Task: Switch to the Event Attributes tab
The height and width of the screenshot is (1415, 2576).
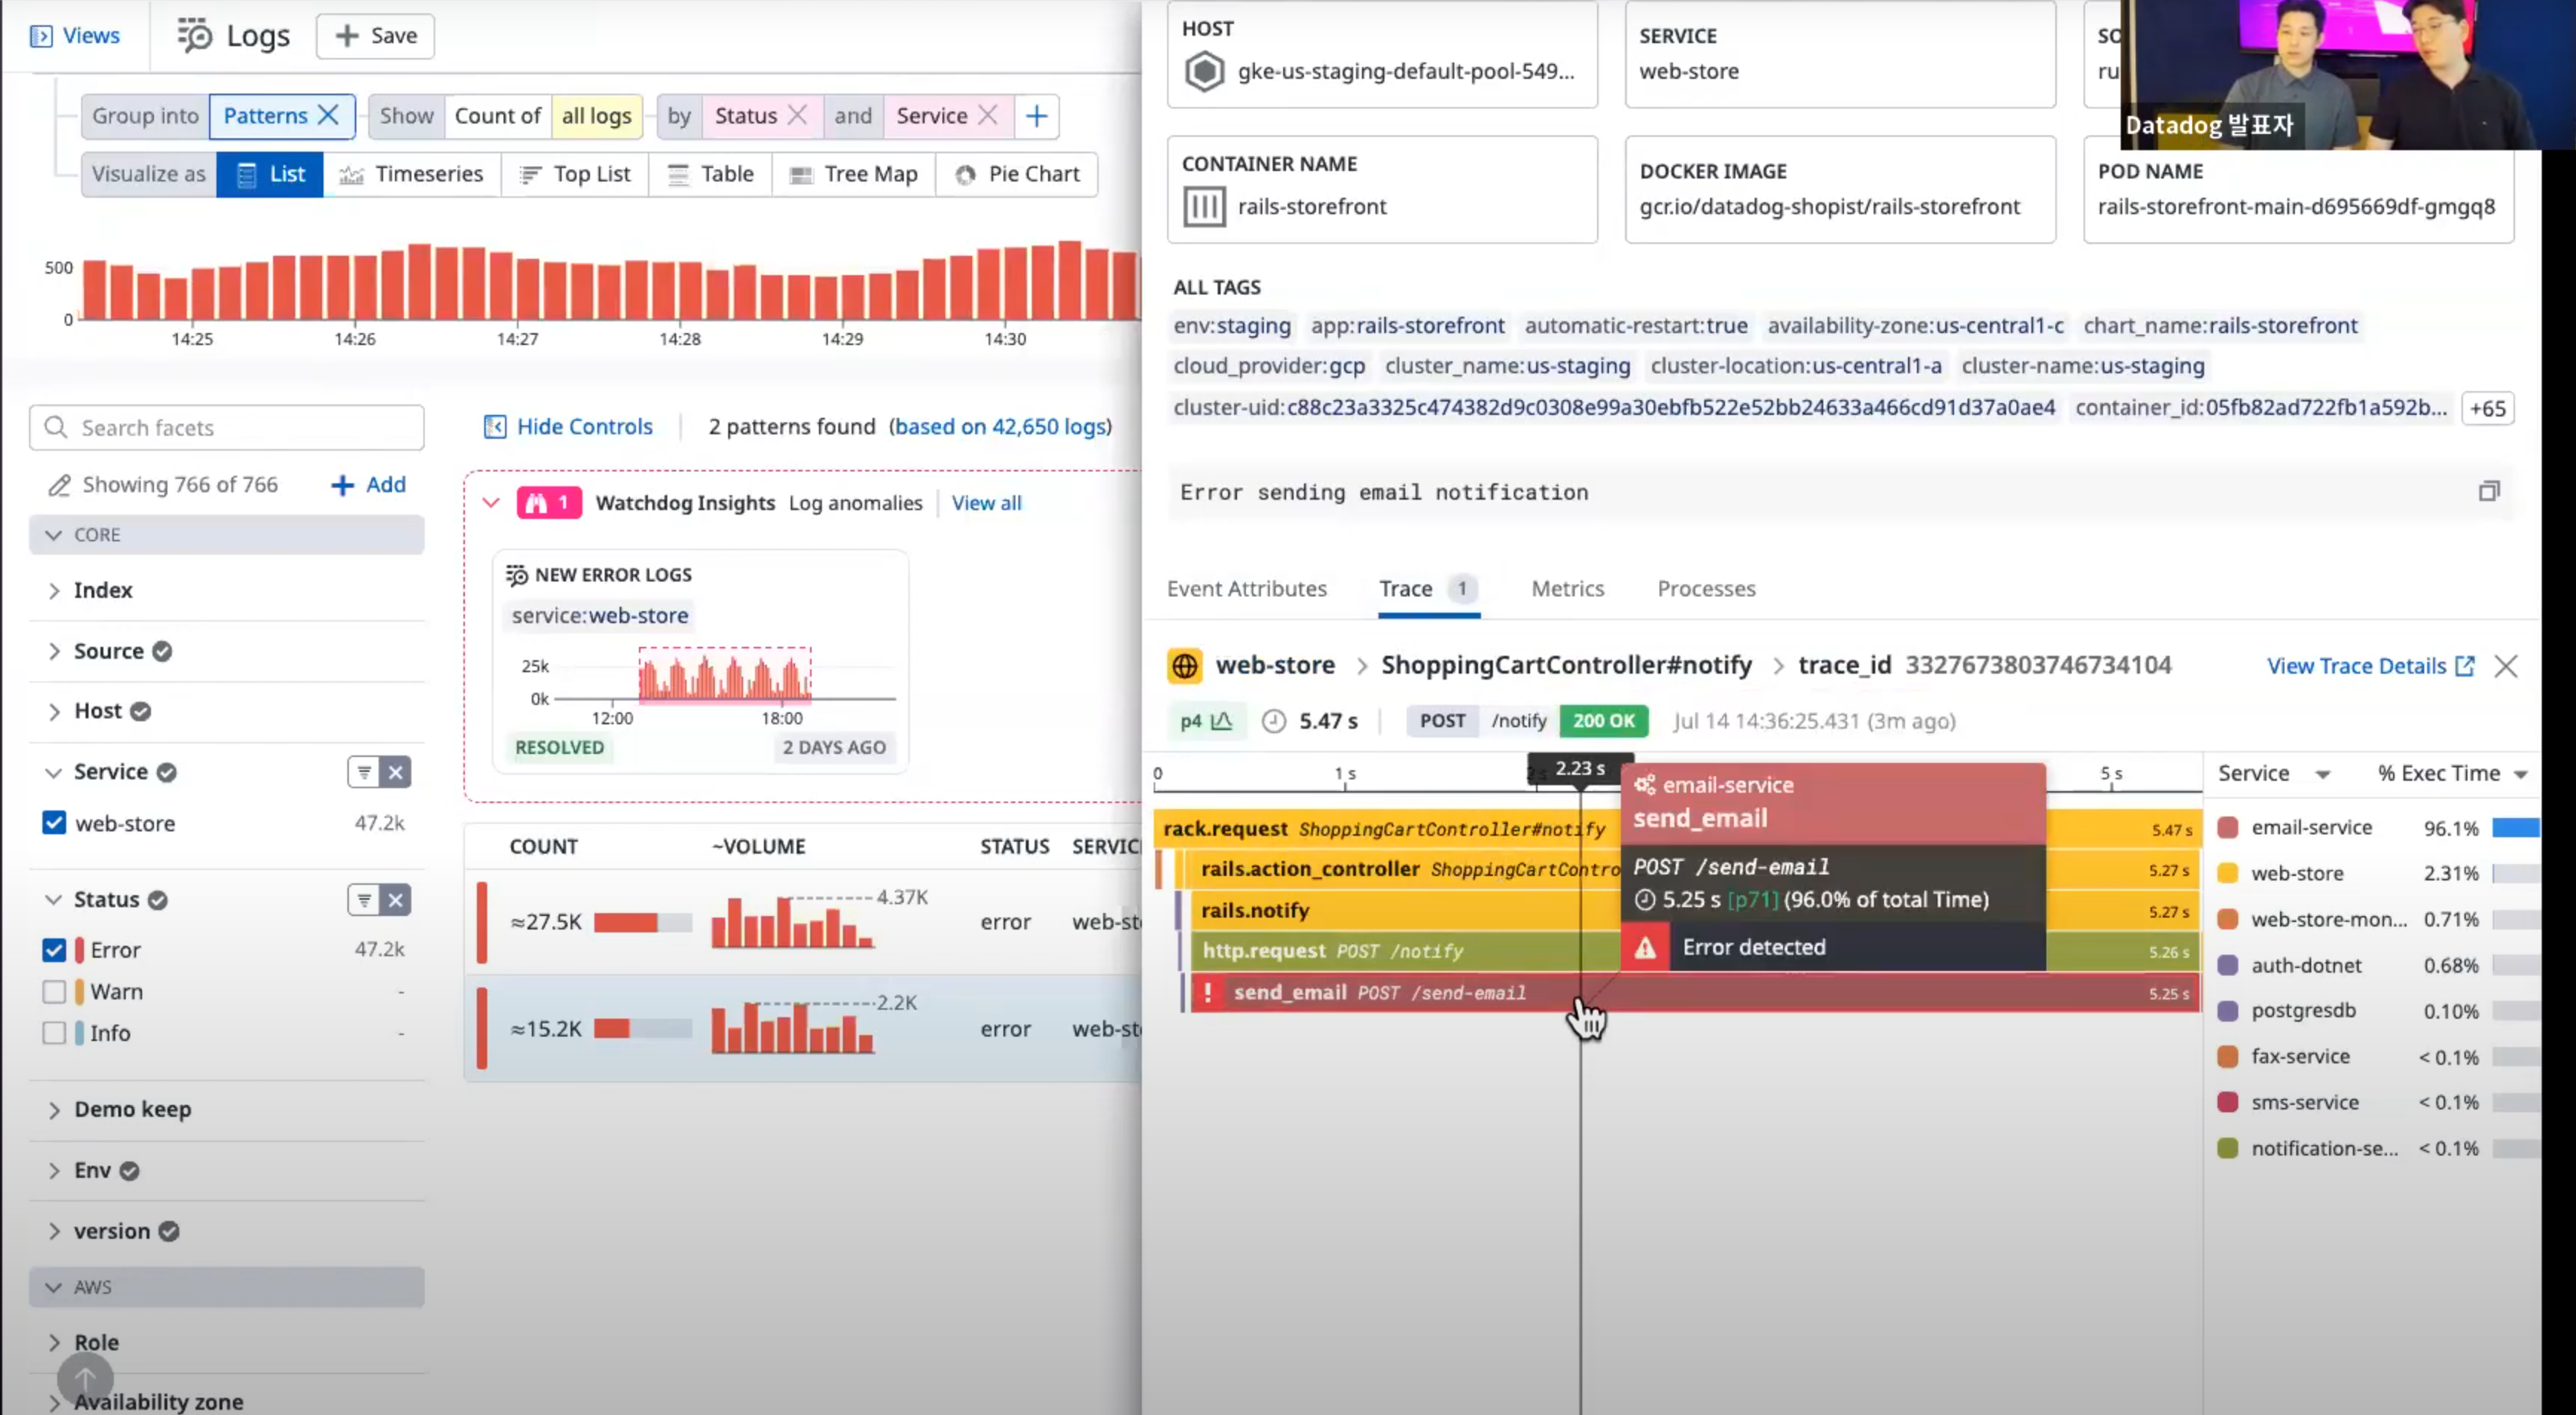Action: [x=1246, y=589]
